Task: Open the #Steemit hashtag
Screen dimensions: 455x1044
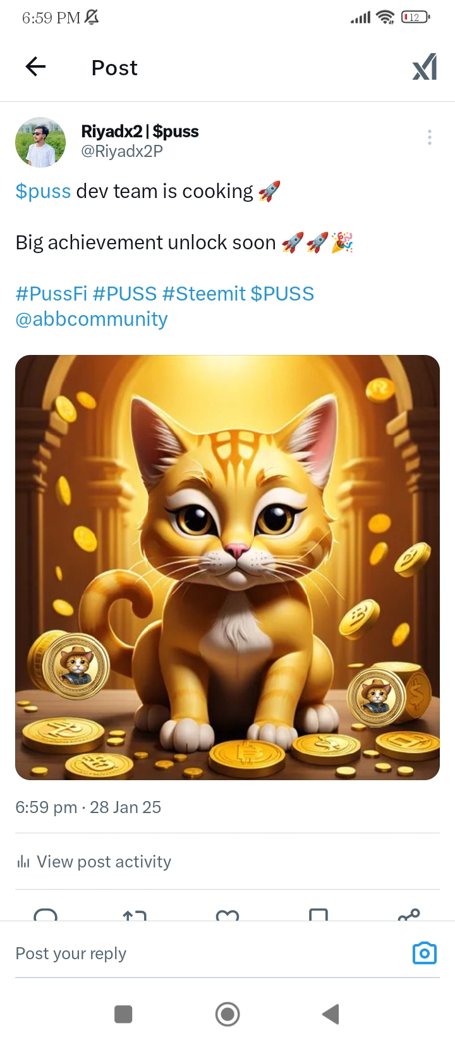Action: (x=203, y=294)
